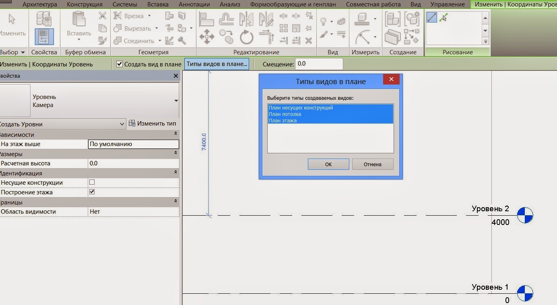Viewport: 557px width, 305px height.
Task: Click the Соединить join geometry tool
Action: point(134,41)
